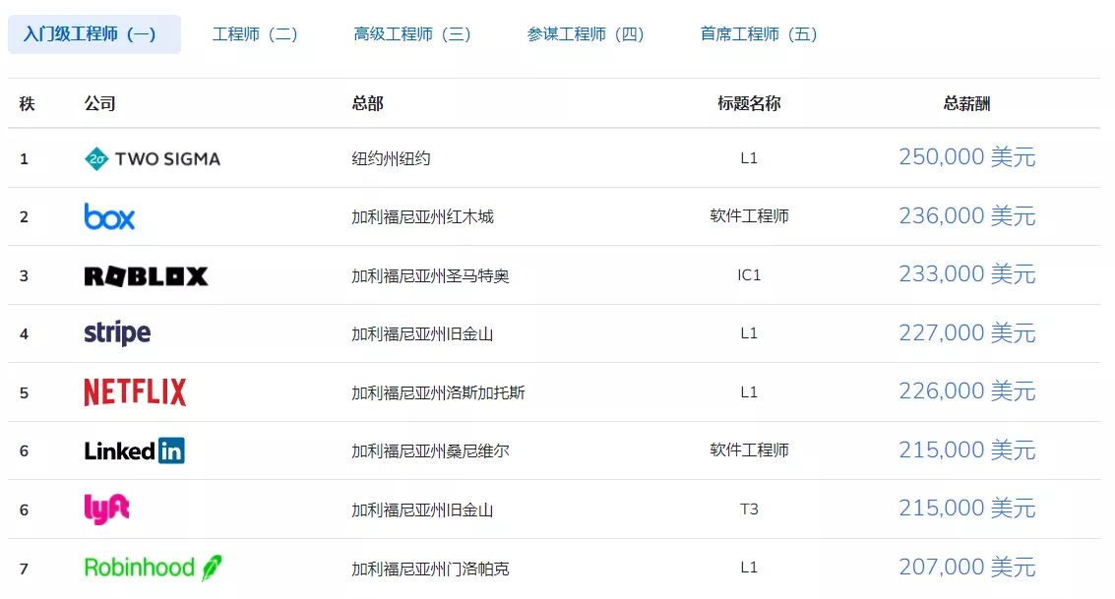This screenshot has width=1115, height=599.
Task: Click the 加利福尼亚州红木城 cell
Action: pyautogui.click(x=422, y=216)
